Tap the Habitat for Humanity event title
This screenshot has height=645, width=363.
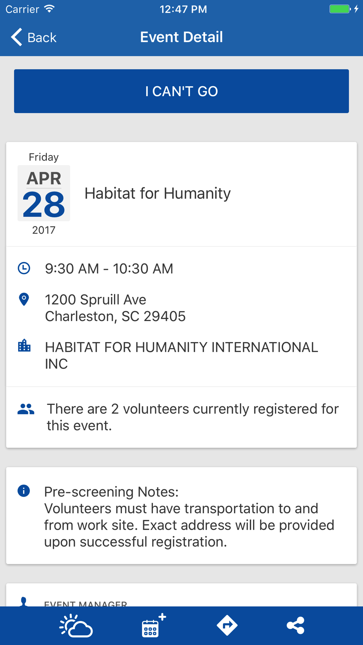point(158,193)
